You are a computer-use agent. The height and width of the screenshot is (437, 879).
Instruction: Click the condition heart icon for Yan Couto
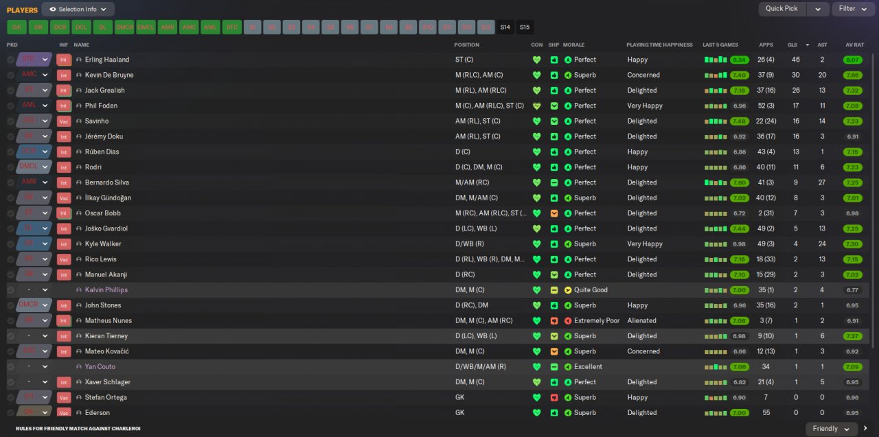click(x=537, y=367)
